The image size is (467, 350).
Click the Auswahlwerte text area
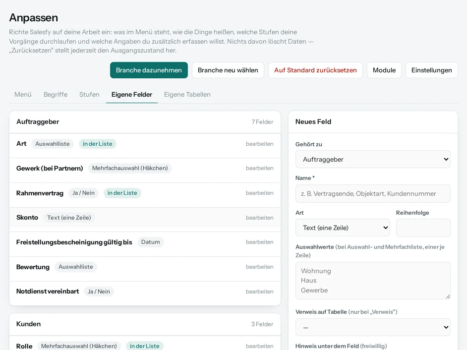[x=373, y=281]
